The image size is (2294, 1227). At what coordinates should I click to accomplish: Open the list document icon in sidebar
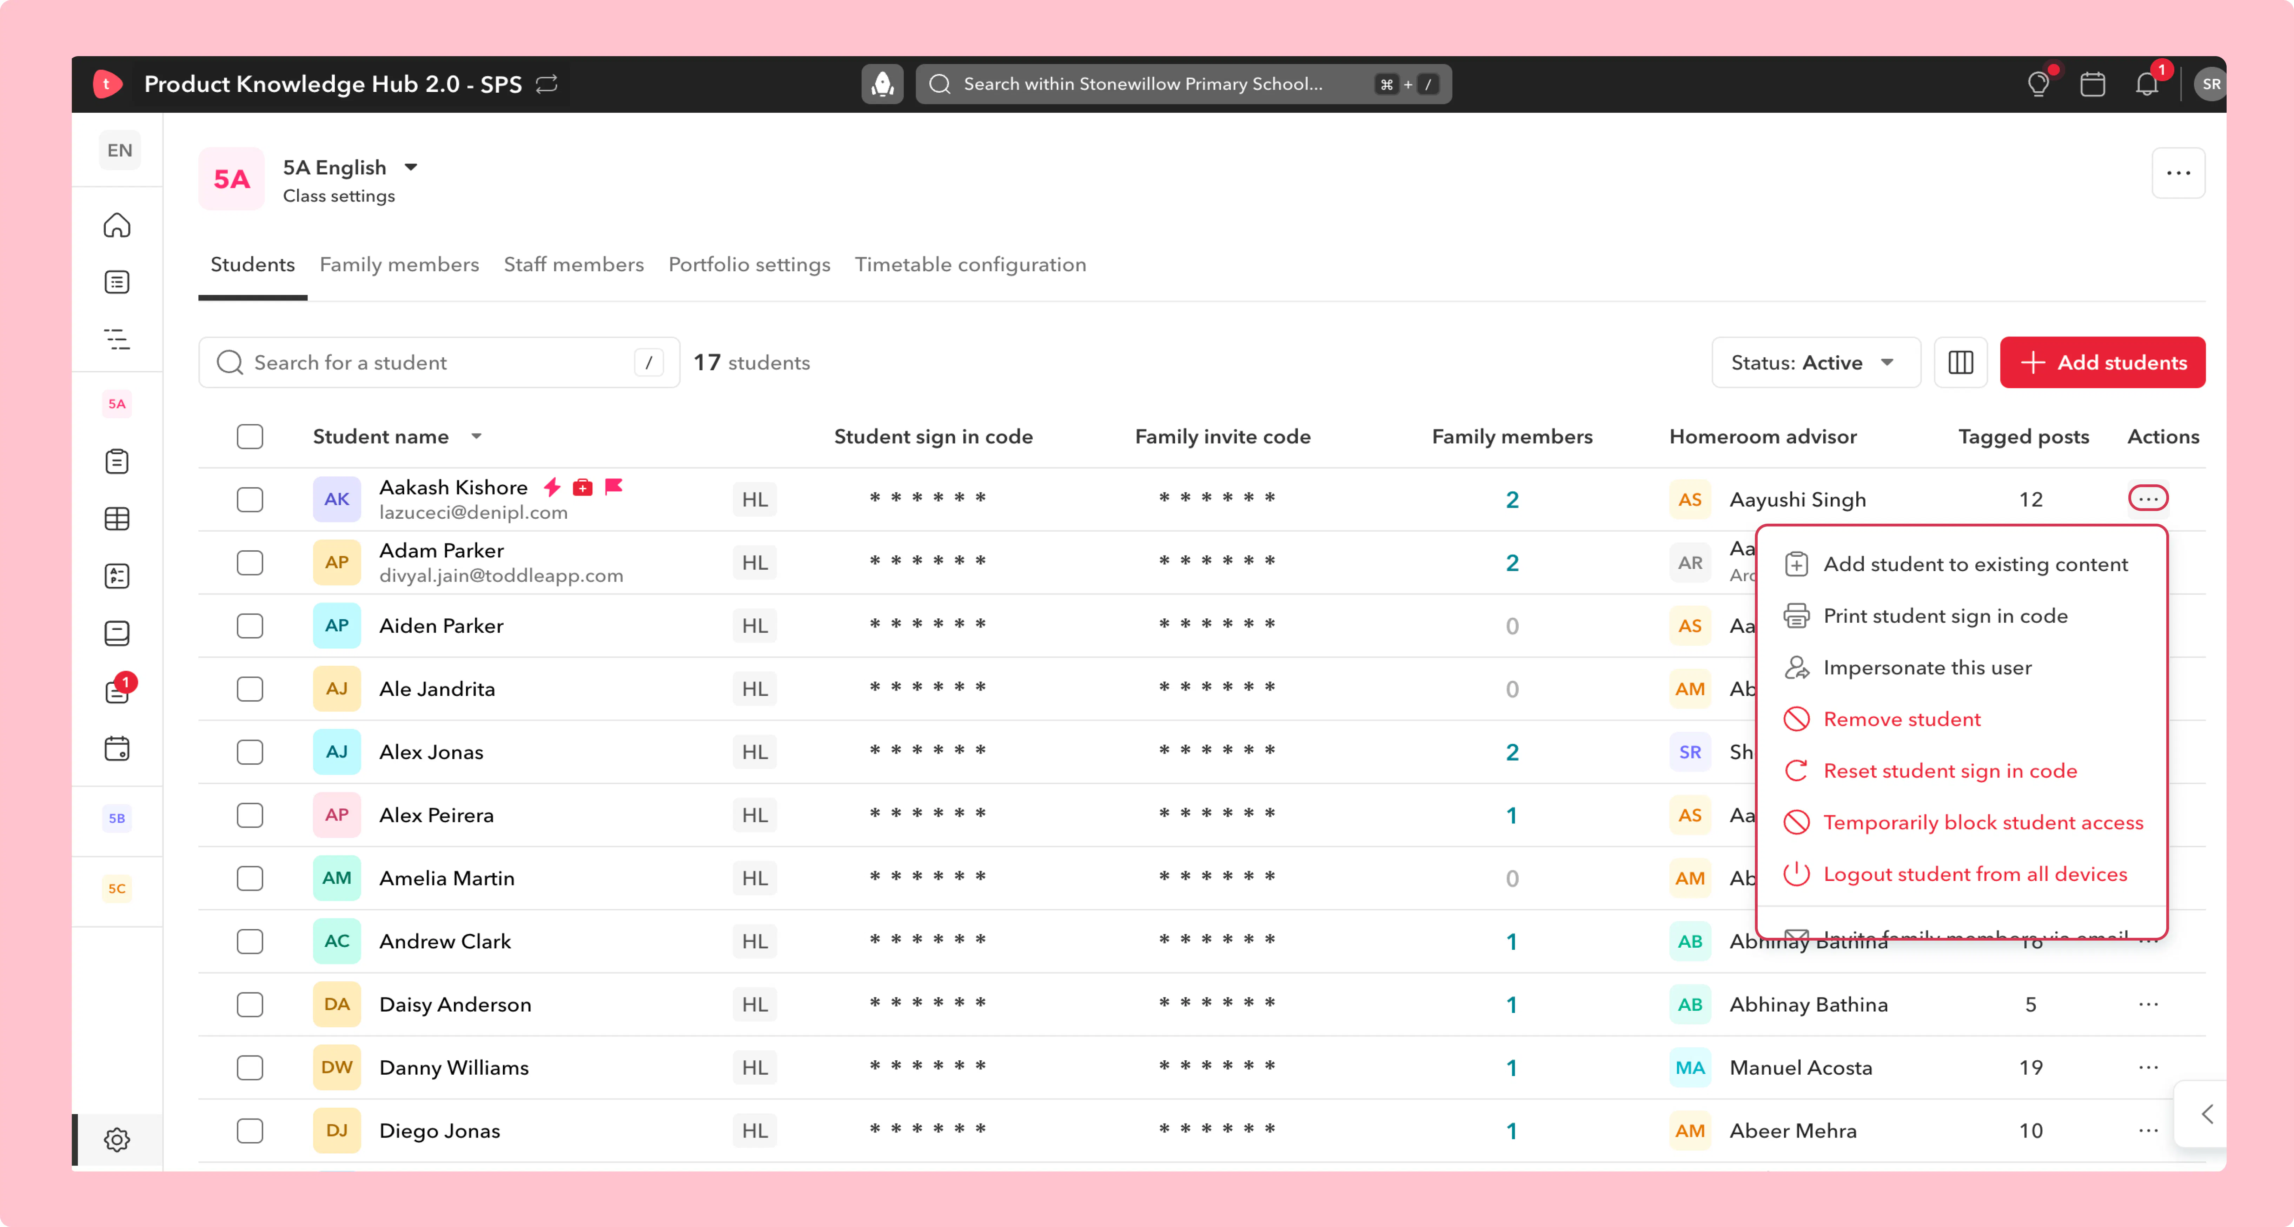(x=117, y=282)
